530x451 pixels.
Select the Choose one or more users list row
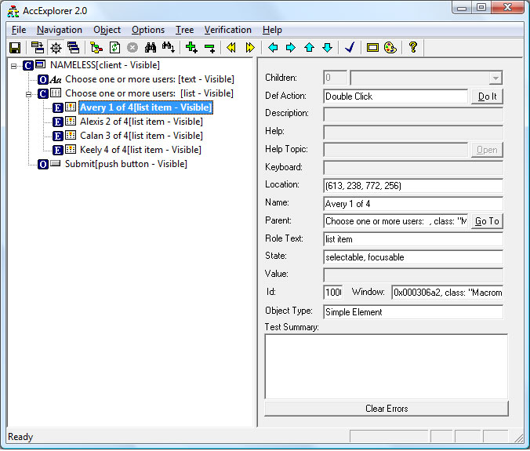click(149, 93)
